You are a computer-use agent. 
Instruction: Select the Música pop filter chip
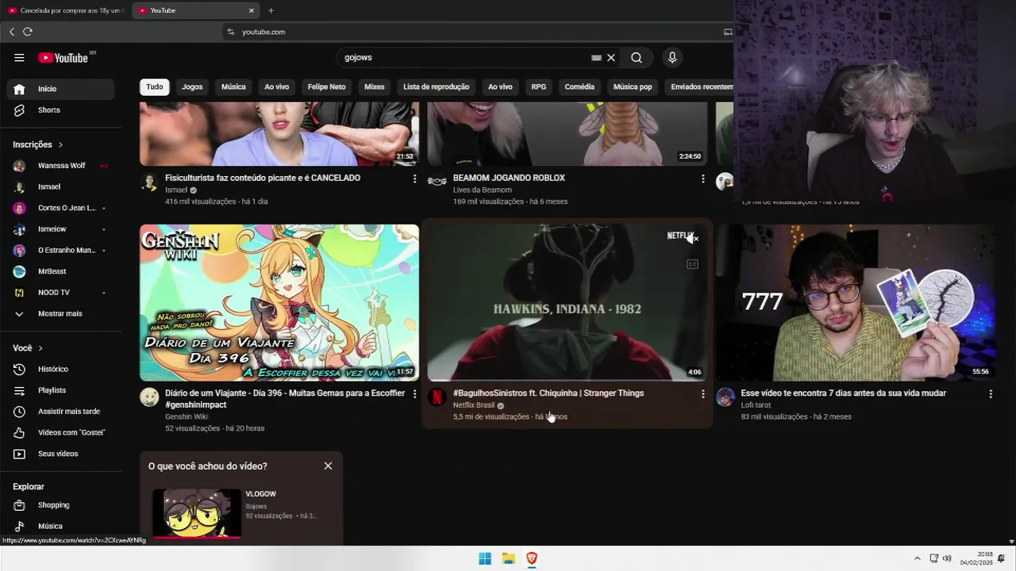coord(633,86)
